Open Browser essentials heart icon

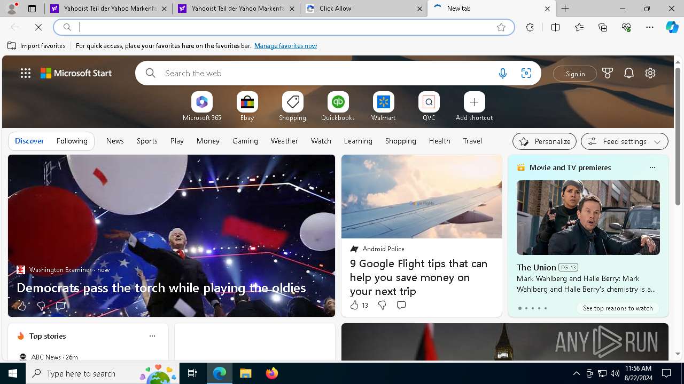626,27
